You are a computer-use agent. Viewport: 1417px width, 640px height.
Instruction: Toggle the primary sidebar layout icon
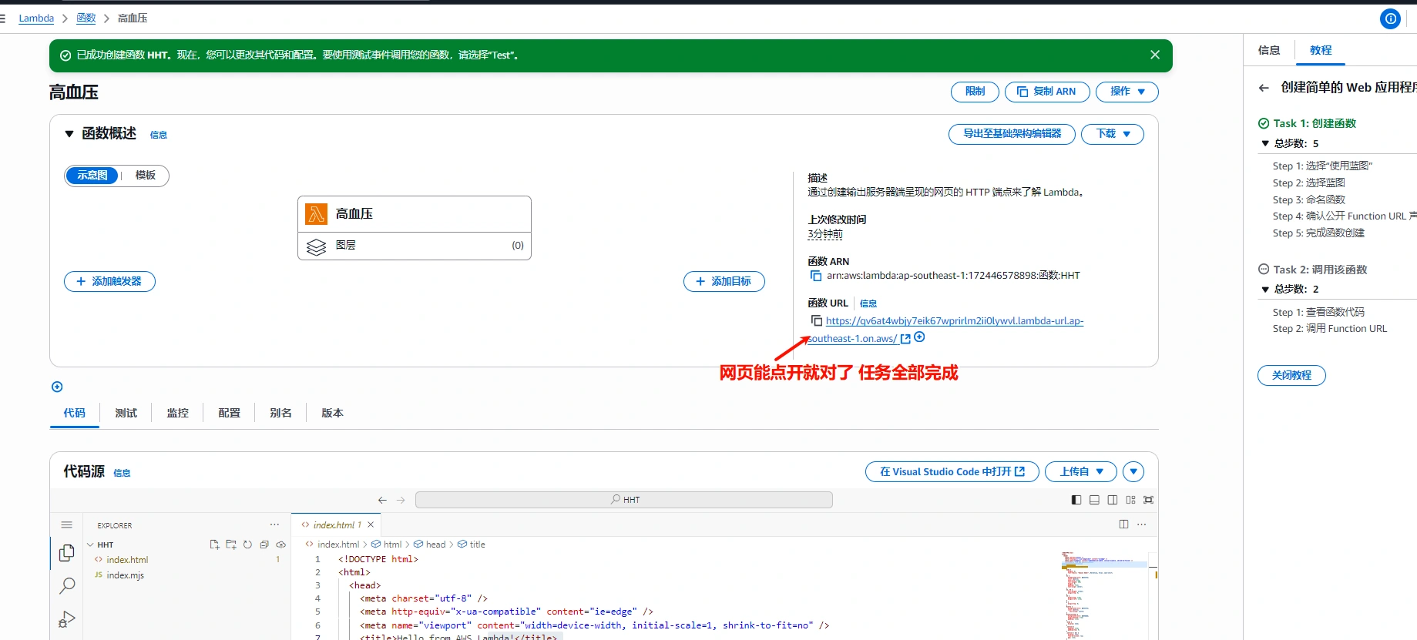[1076, 500]
